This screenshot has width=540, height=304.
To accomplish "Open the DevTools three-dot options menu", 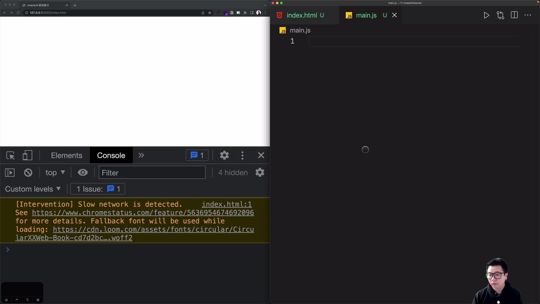I will [242, 155].
